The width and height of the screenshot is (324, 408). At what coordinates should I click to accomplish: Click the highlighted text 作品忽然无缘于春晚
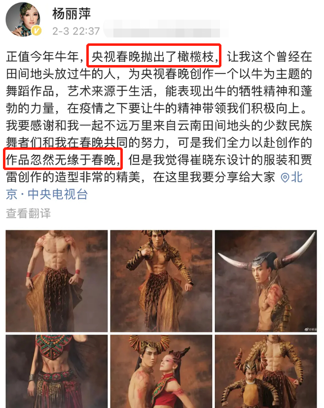(63, 159)
